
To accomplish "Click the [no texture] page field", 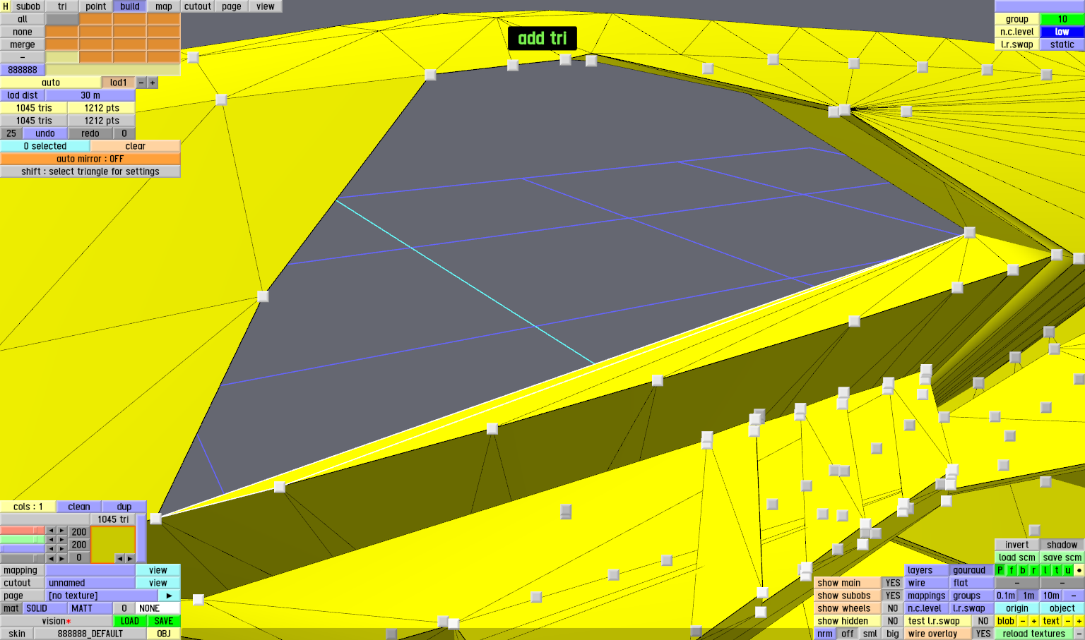I will 102,596.
